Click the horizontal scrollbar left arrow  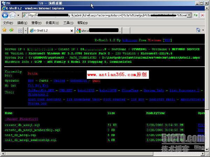pyautogui.click(x=3, y=154)
